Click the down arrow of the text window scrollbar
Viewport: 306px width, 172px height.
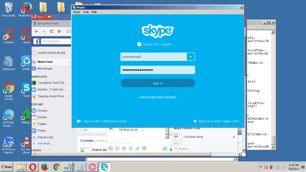click(x=273, y=147)
